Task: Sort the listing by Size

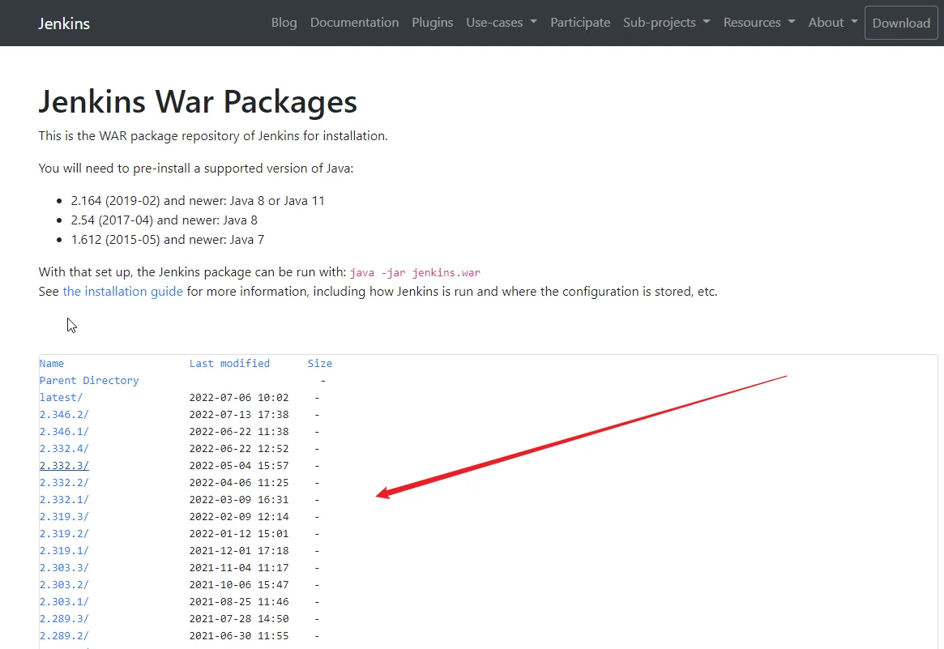Action: (x=320, y=364)
